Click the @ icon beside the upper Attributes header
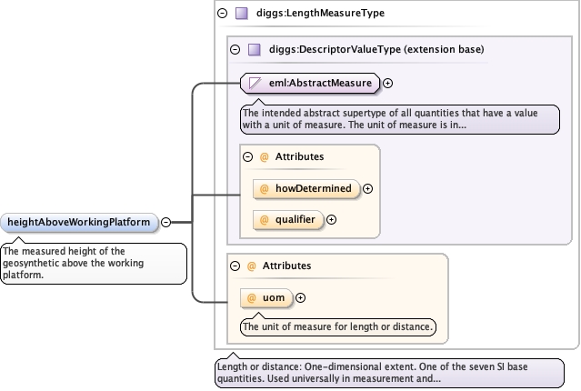Image resolution: width=581 pixels, height=391 pixels. (x=265, y=156)
